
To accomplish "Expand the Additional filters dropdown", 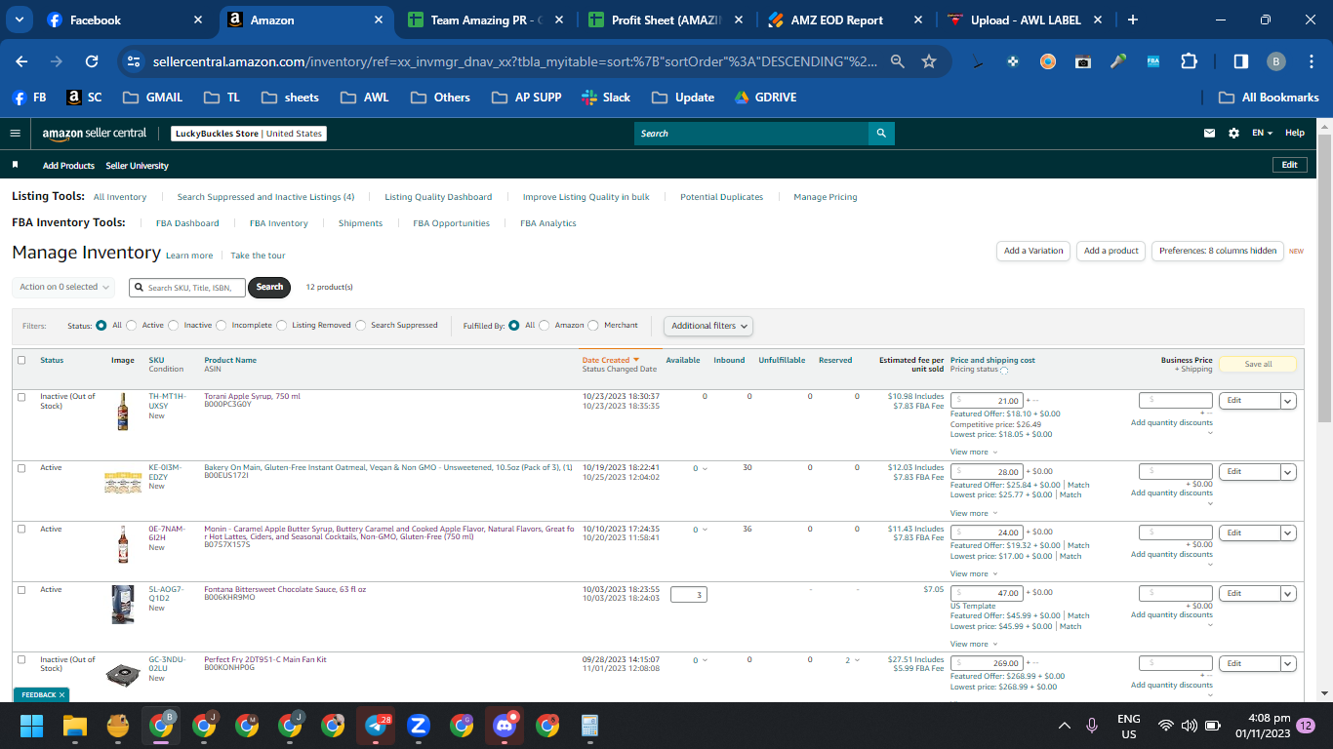I will tap(708, 326).
